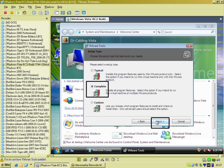
Task: Open the address bar dropdown arrow
Action: click(x=154, y=32)
